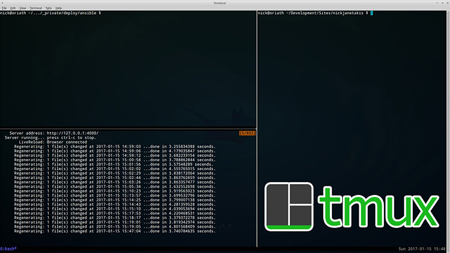Open the Help menu
The height and width of the screenshot is (253, 450).
click(59, 8)
